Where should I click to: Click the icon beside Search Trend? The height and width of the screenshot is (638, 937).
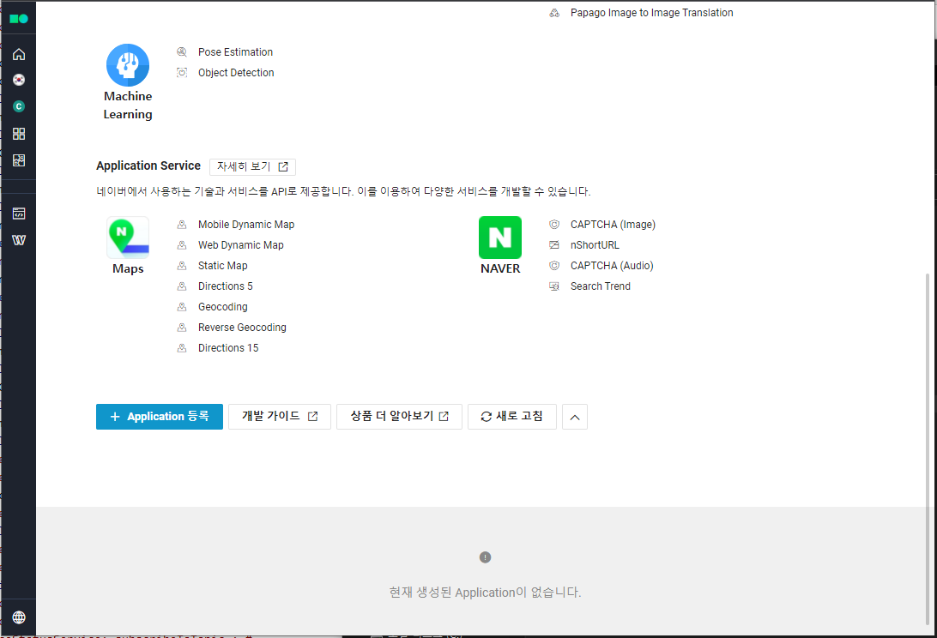pyautogui.click(x=554, y=286)
